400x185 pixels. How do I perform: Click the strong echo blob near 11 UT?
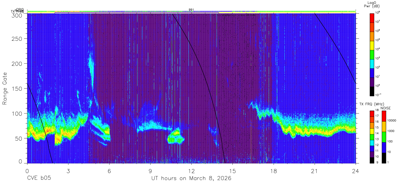point(176,136)
